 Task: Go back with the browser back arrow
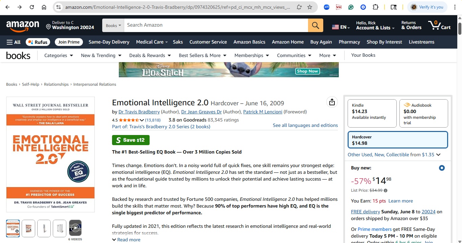[7, 7]
